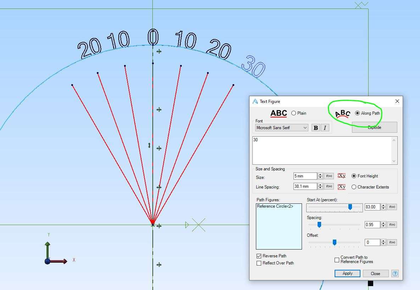Click the Start At field showing 83.00

(x=372, y=207)
